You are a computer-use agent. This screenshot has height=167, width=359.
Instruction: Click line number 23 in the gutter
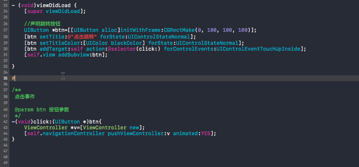pyautogui.click(x=5, y=5)
